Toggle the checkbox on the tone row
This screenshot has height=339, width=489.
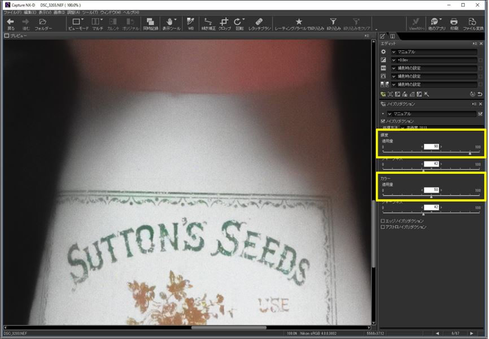click(481, 84)
